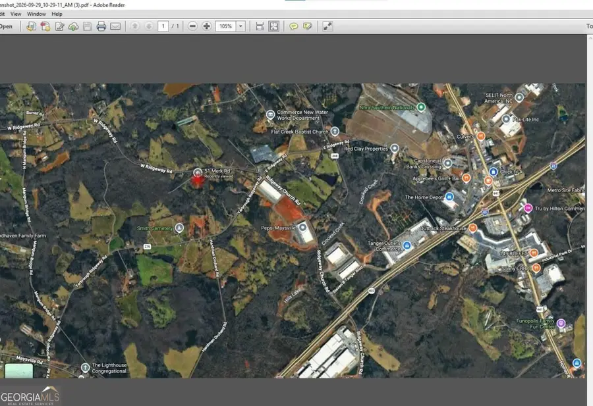
Task: Open the zoom percentage dropdown arrow
Action: [240, 26]
